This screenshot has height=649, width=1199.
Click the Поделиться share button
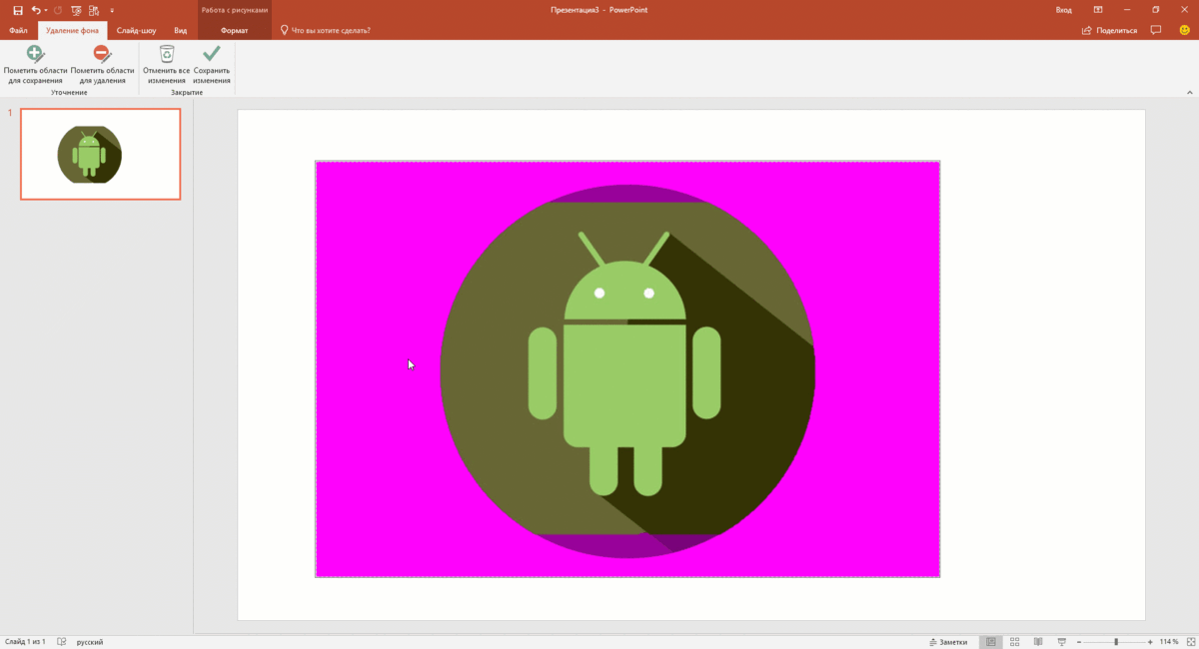pyautogui.click(x=1109, y=30)
